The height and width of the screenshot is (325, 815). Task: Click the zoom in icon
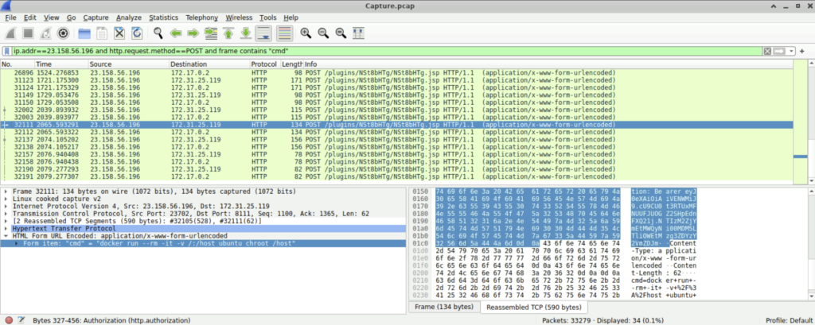(x=306, y=33)
